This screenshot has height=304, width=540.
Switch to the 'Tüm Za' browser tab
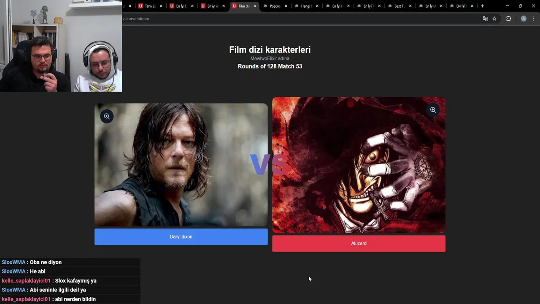tap(150, 6)
